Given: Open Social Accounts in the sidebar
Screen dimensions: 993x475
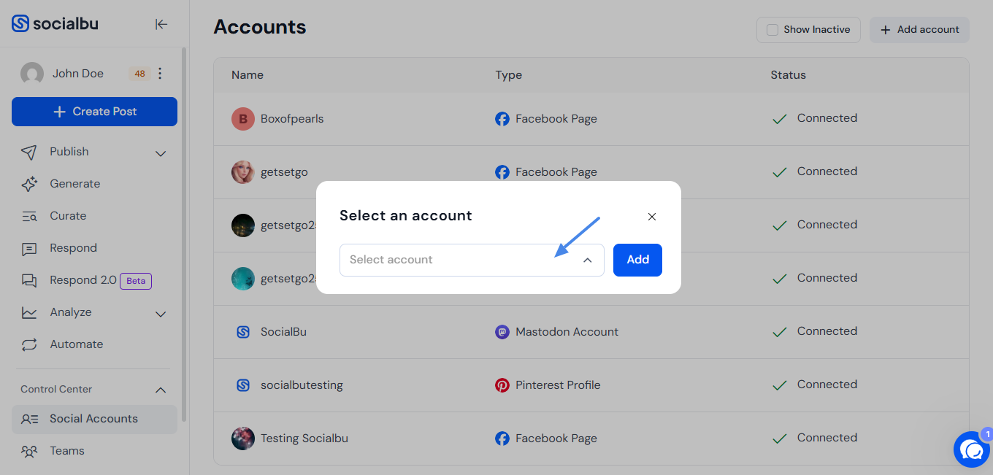Looking at the screenshot, I should tap(94, 420).
